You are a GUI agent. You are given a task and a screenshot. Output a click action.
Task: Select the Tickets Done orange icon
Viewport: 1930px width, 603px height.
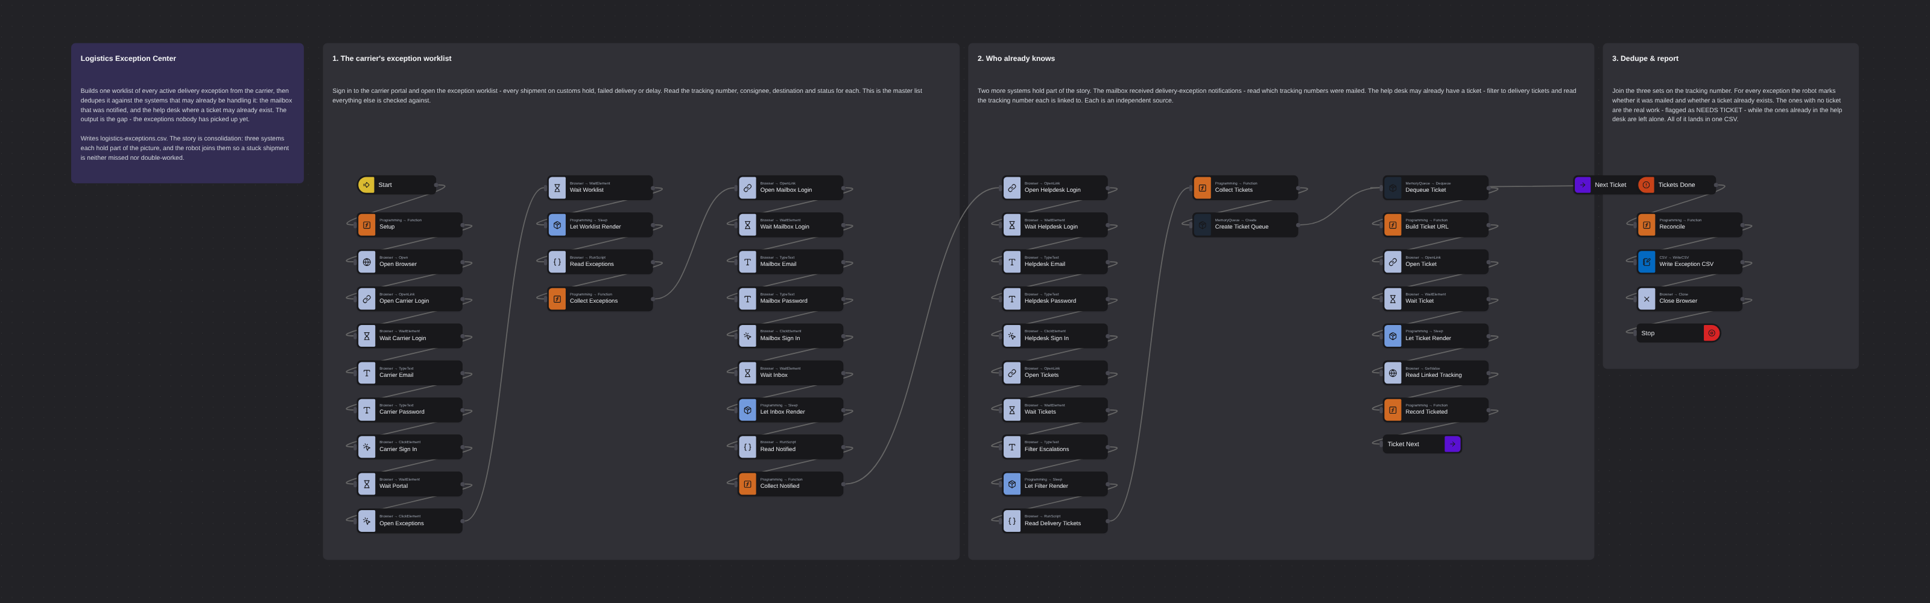[x=1646, y=185]
